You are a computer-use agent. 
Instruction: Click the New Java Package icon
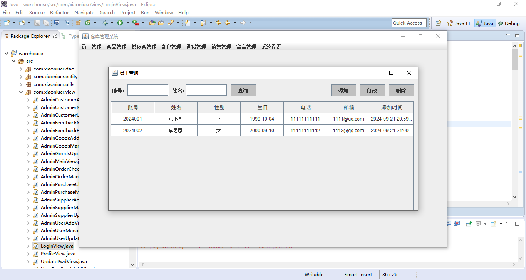point(78,23)
